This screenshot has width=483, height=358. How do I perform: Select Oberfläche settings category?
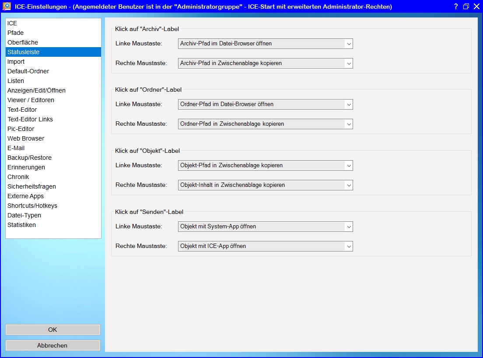point(53,42)
